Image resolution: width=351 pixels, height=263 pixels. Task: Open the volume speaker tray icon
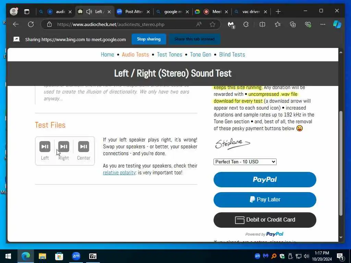point(306,256)
